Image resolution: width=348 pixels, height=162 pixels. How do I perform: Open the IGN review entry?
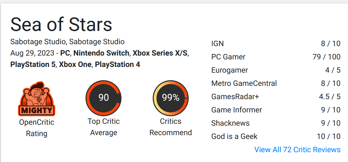(276, 44)
